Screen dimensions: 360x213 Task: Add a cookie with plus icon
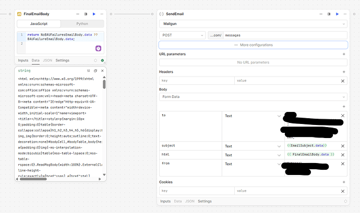[x=344, y=182]
